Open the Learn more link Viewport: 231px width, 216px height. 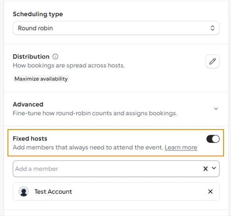click(x=181, y=147)
